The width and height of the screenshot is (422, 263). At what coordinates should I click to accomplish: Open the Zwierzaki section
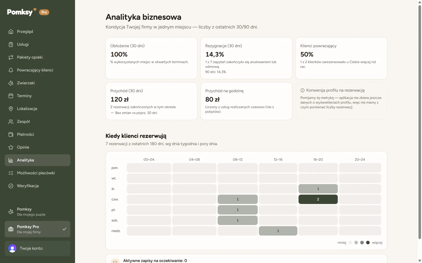37,83
